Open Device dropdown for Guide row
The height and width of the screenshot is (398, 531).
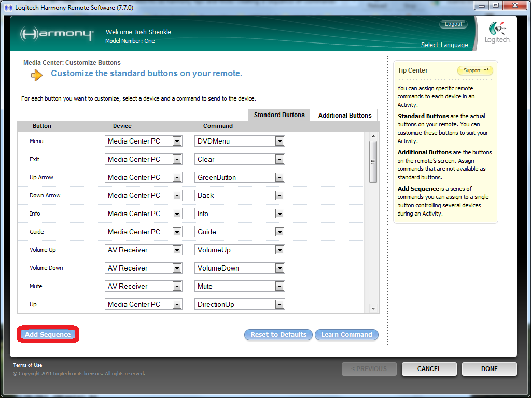point(143,232)
